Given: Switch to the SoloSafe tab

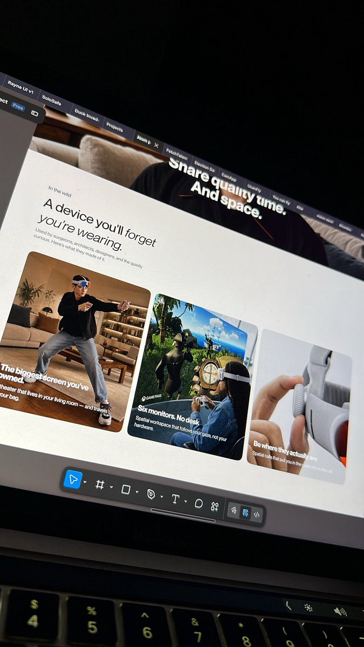Looking at the screenshot, I should click(52, 100).
